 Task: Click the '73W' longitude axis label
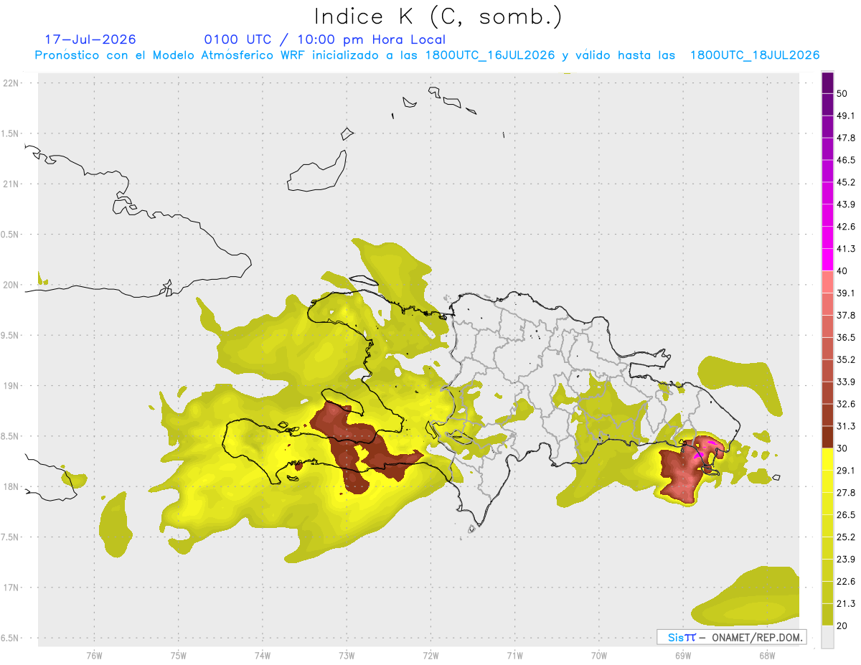click(x=347, y=656)
